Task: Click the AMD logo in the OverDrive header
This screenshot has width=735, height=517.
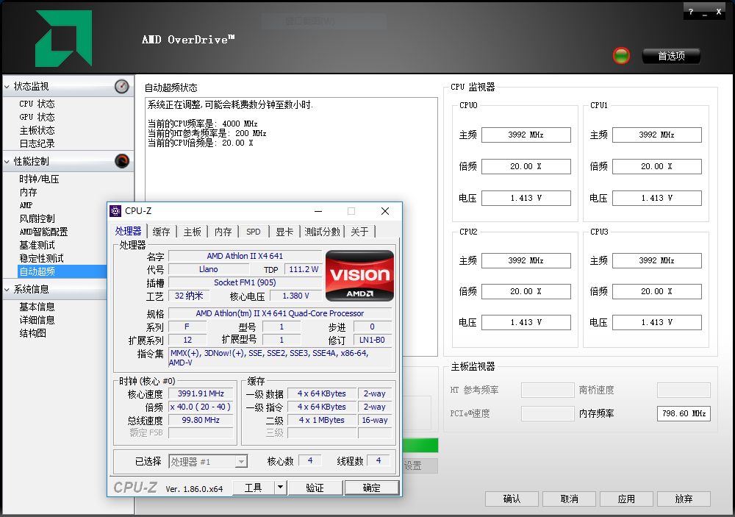Action: (63, 38)
